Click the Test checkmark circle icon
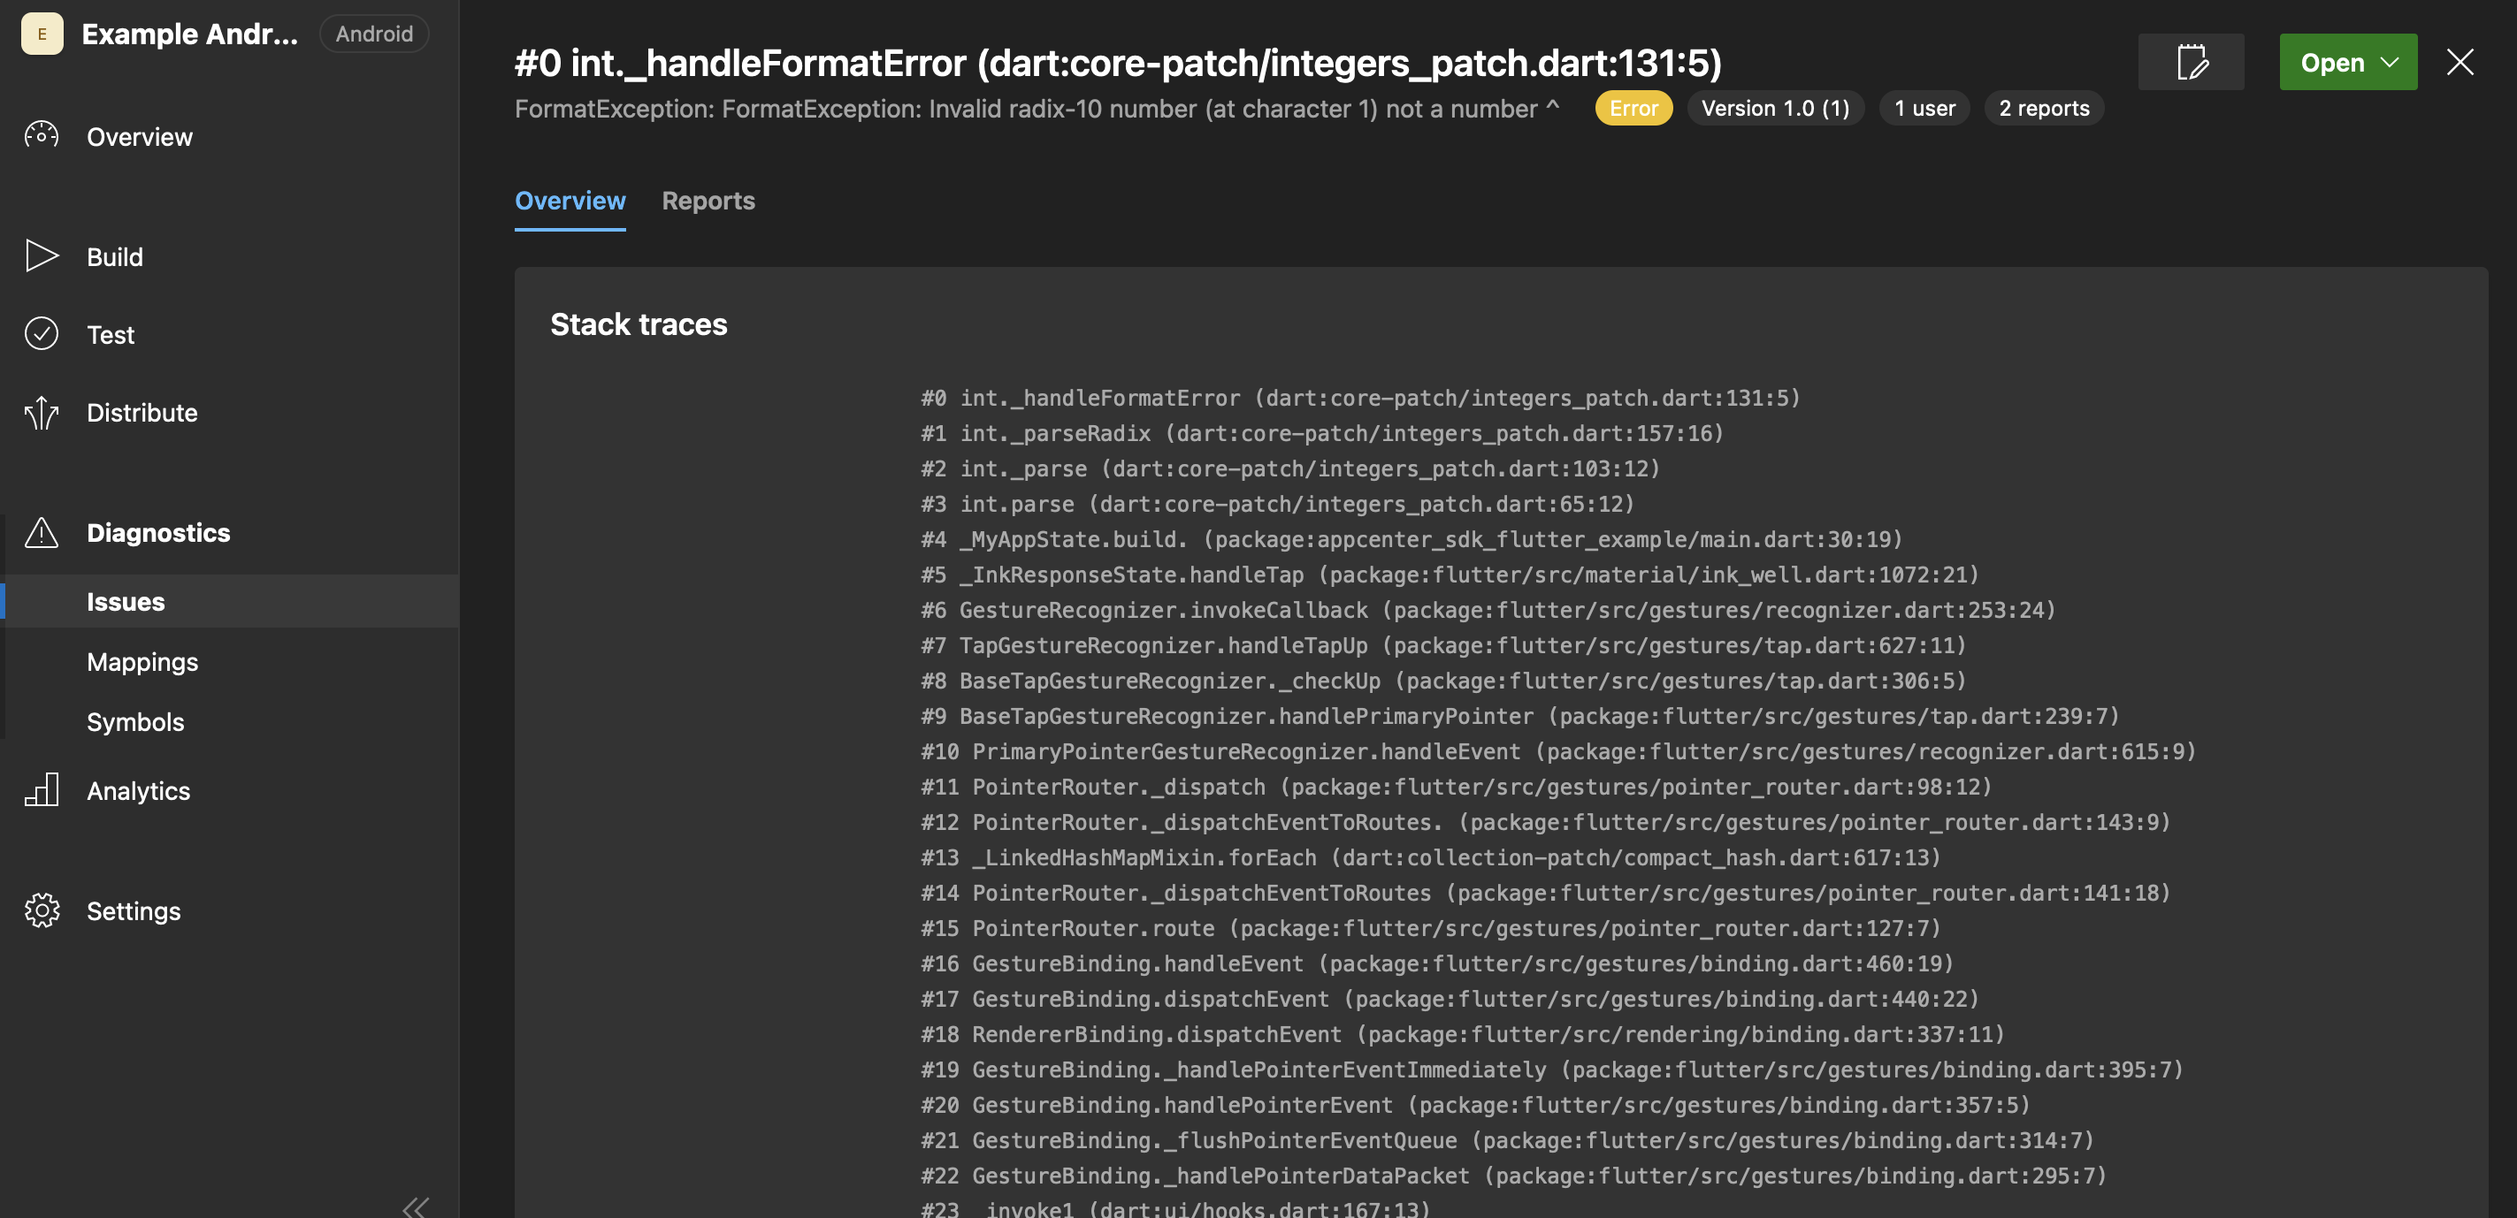The height and width of the screenshot is (1218, 2517). (x=41, y=334)
